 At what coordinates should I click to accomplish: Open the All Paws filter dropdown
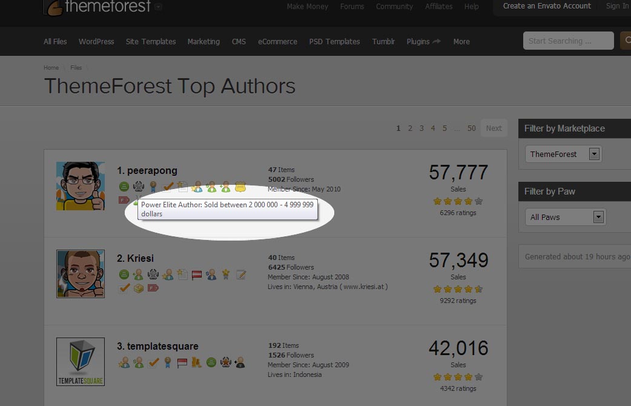566,217
